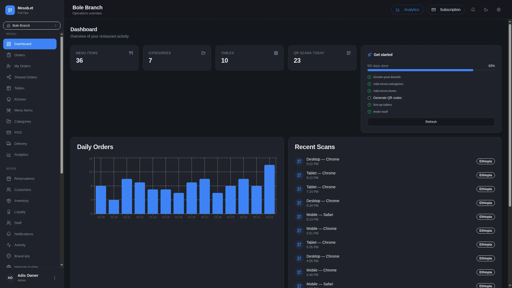Open Tables page in sidebar
Screen dimensions: 512x288
click(30, 88)
